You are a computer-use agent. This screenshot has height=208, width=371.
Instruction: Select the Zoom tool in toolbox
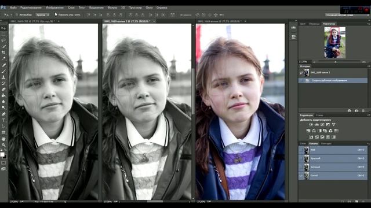coord(3,145)
